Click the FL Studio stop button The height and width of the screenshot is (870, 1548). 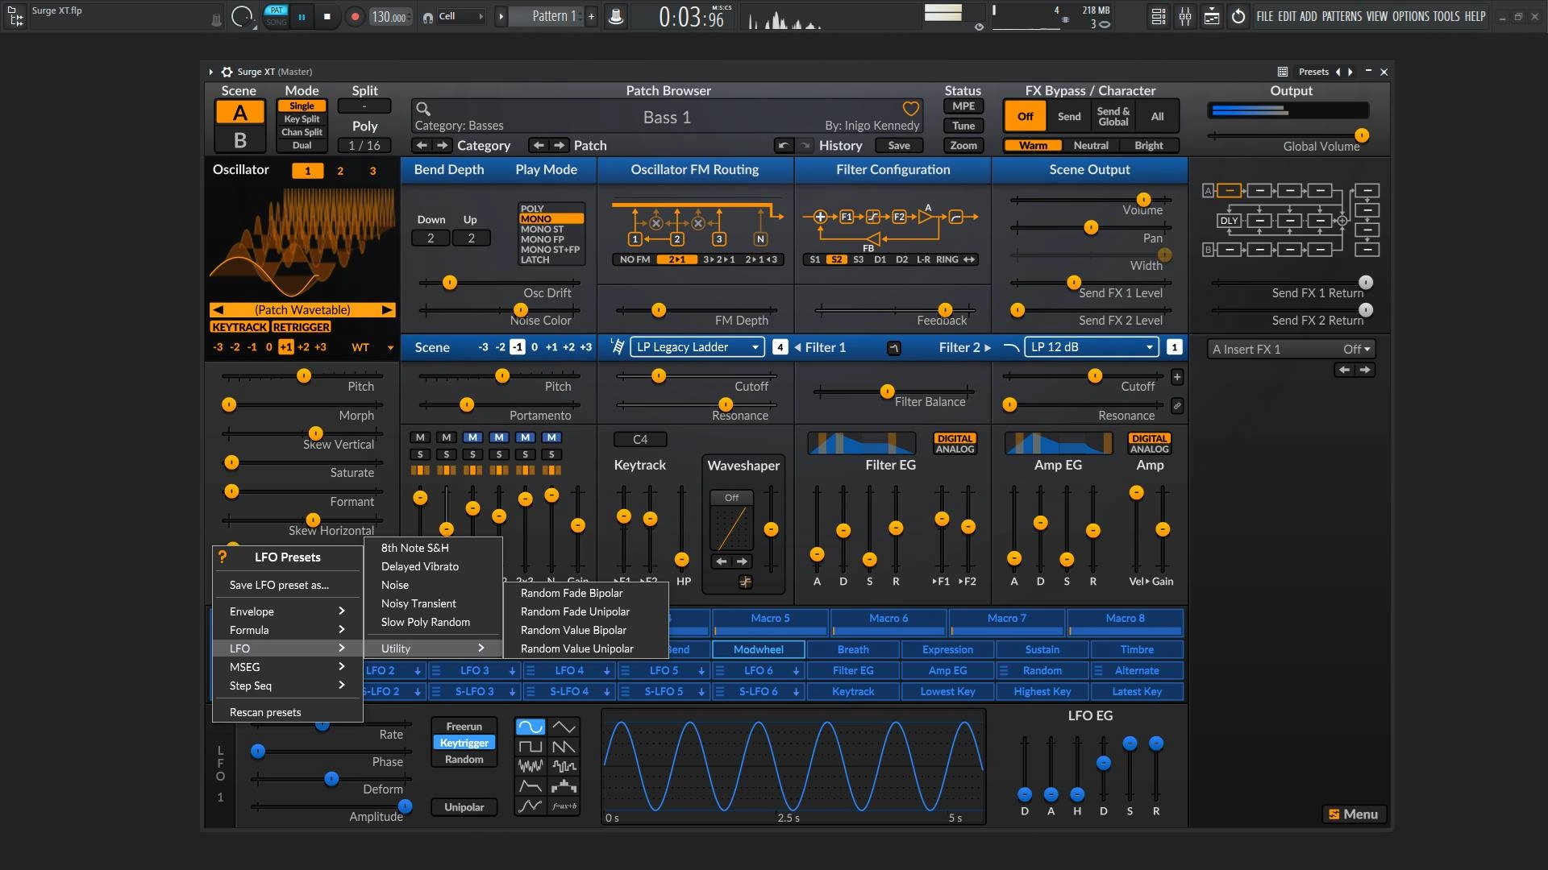[x=327, y=16]
